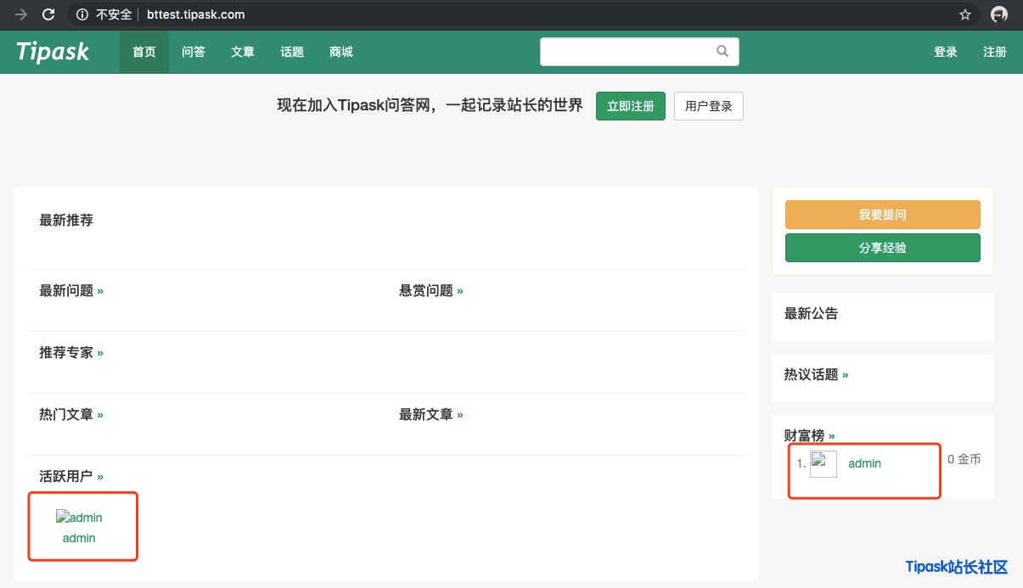
Task: Click admin avatar in wealth ranking
Action: click(823, 464)
